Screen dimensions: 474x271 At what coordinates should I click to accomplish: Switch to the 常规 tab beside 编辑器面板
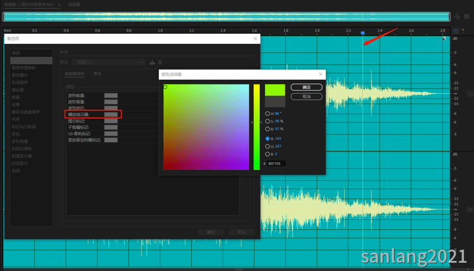point(97,74)
